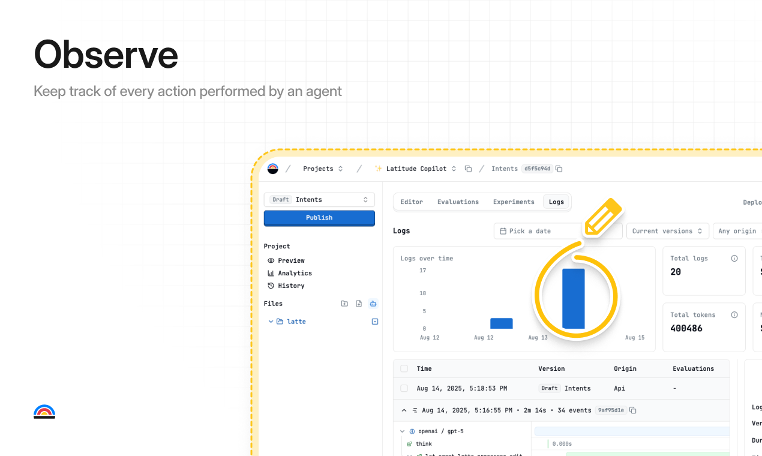Copy the 9af95d1e trace ID
762x456 pixels.
632,410
